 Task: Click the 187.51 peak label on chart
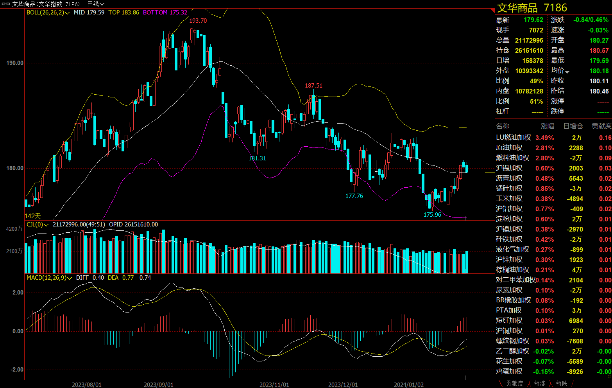pos(314,86)
